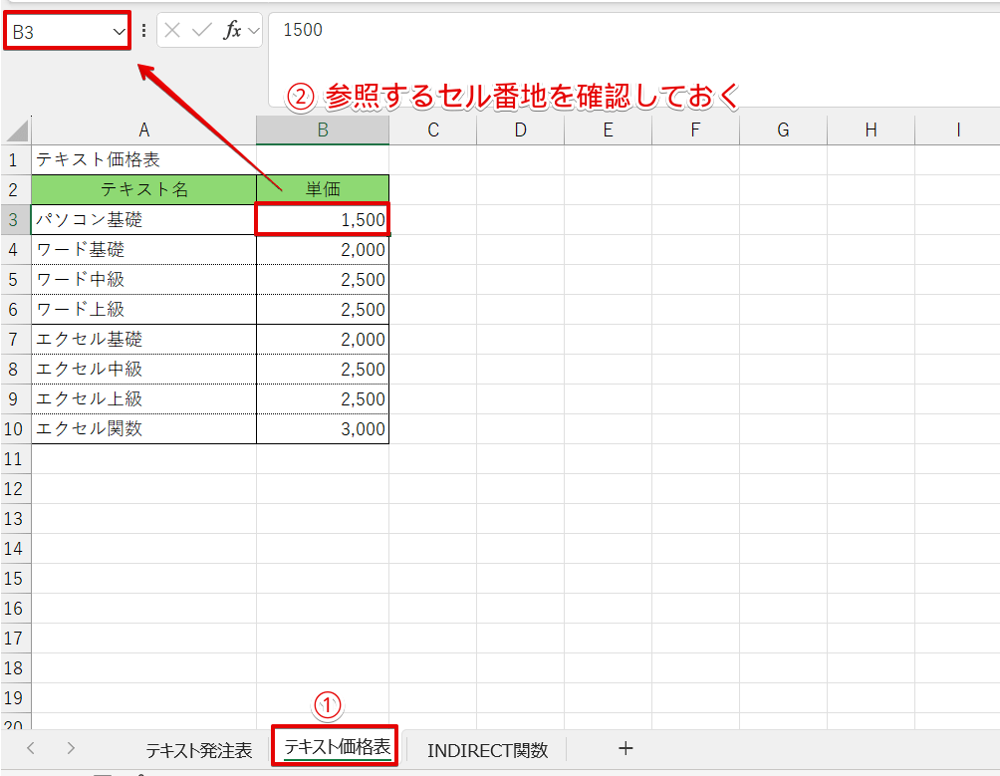Click the Cancel X icon in formula bar
Screen dimensions: 1000x776
[172, 30]
